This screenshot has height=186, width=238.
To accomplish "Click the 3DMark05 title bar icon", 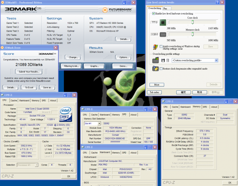I will (3, 2).
